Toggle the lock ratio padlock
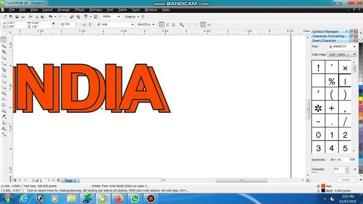 pyautogui.click(x=53, y=24)
